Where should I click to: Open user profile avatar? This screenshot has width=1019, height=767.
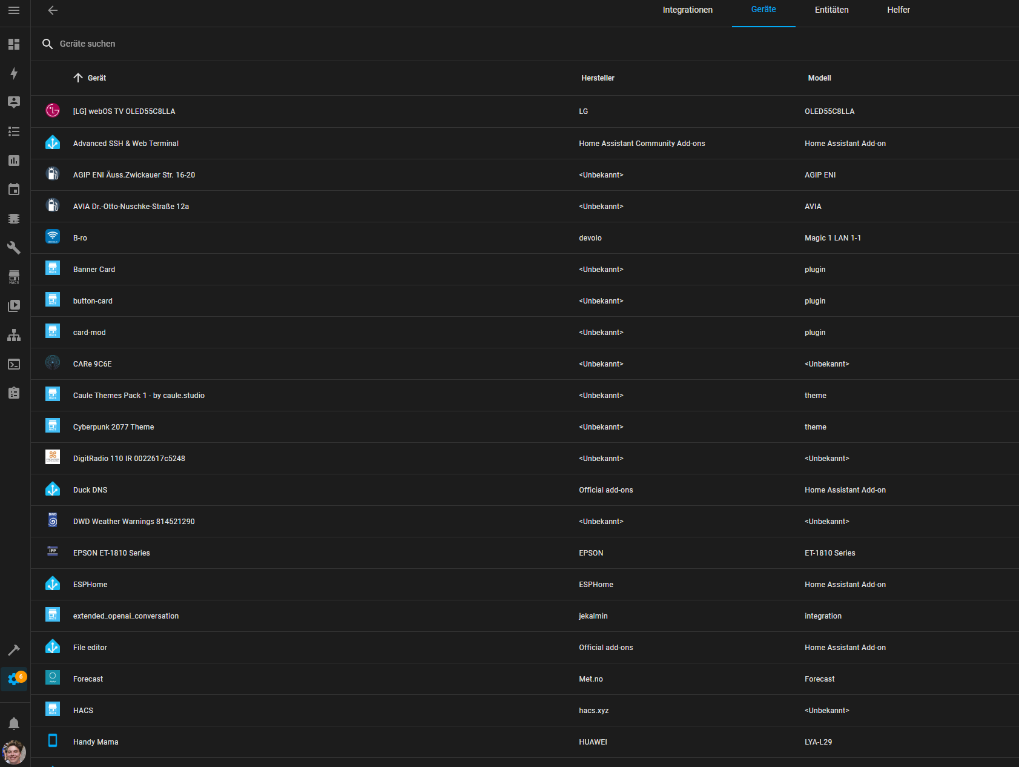click(x=14, y=752)
